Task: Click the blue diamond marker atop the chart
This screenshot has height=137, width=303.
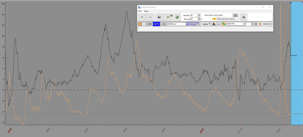Action: [291, 3]
